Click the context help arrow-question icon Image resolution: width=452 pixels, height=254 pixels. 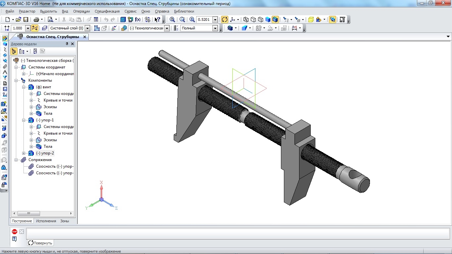point(158,20)
